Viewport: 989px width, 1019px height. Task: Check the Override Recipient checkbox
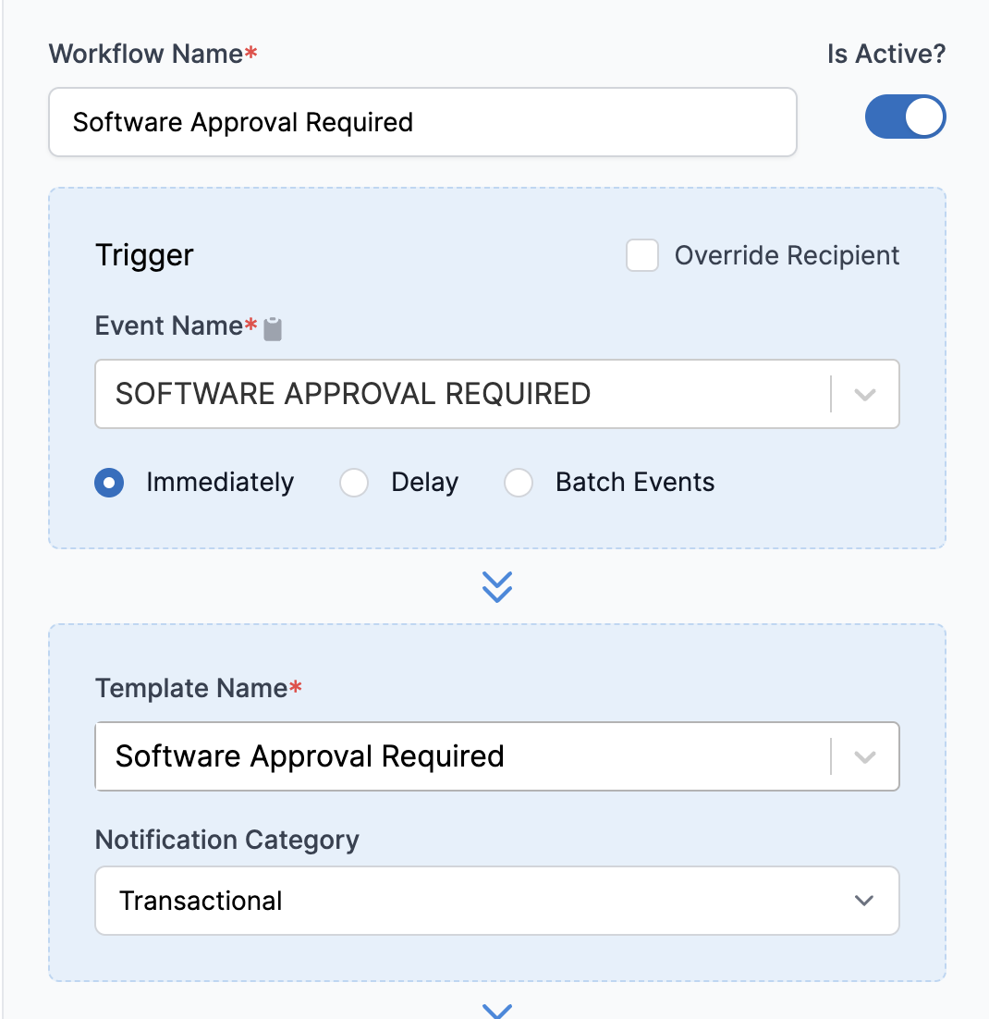[642, 255]
